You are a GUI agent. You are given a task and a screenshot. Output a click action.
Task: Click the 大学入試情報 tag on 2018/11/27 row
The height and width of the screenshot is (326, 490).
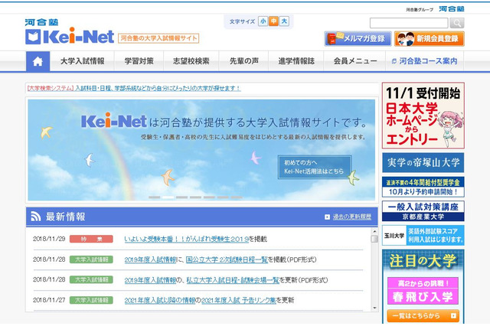[x=91, y=301]
